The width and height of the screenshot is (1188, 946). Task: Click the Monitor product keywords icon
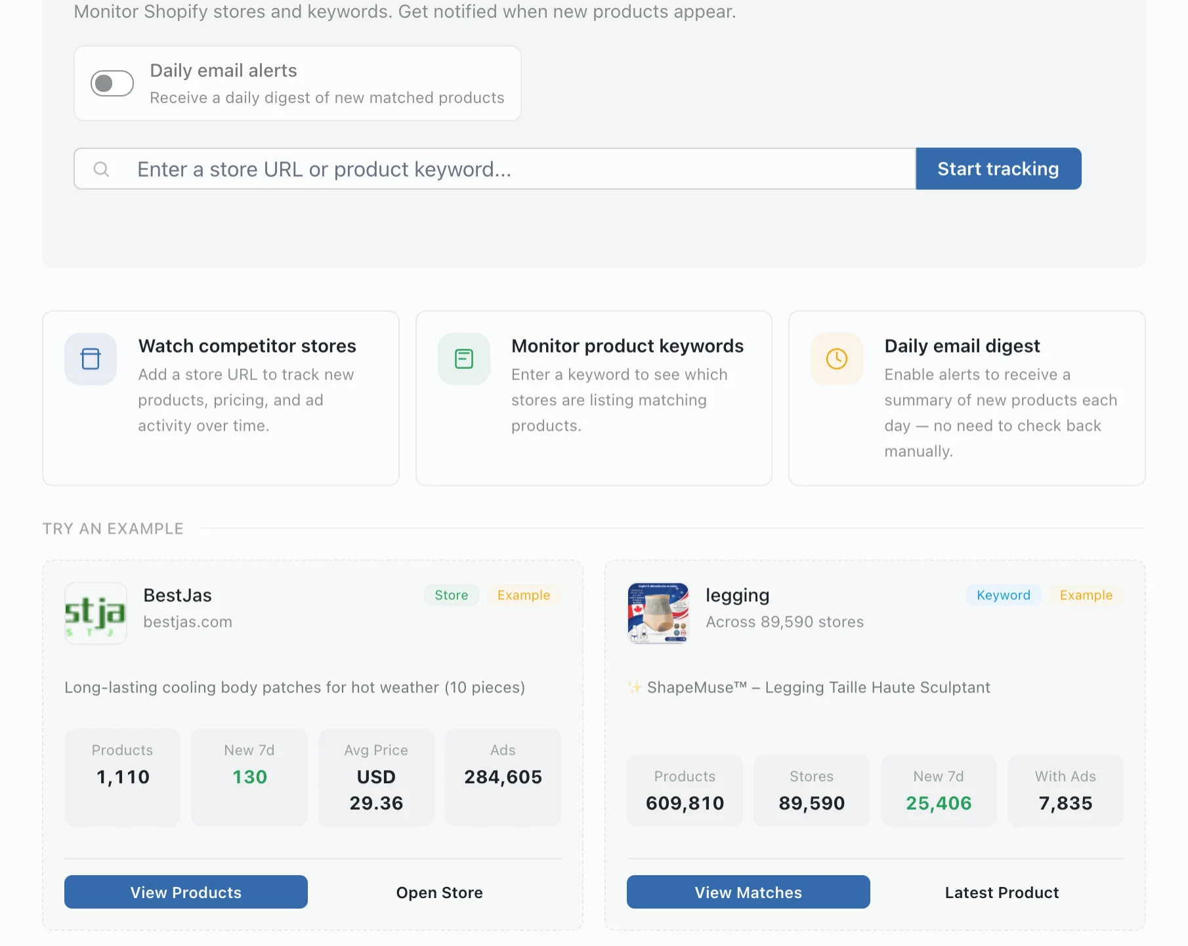[464, 359]
